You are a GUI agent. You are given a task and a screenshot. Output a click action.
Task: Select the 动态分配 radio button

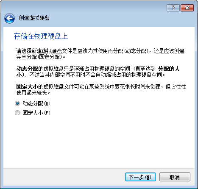[17, 103]
